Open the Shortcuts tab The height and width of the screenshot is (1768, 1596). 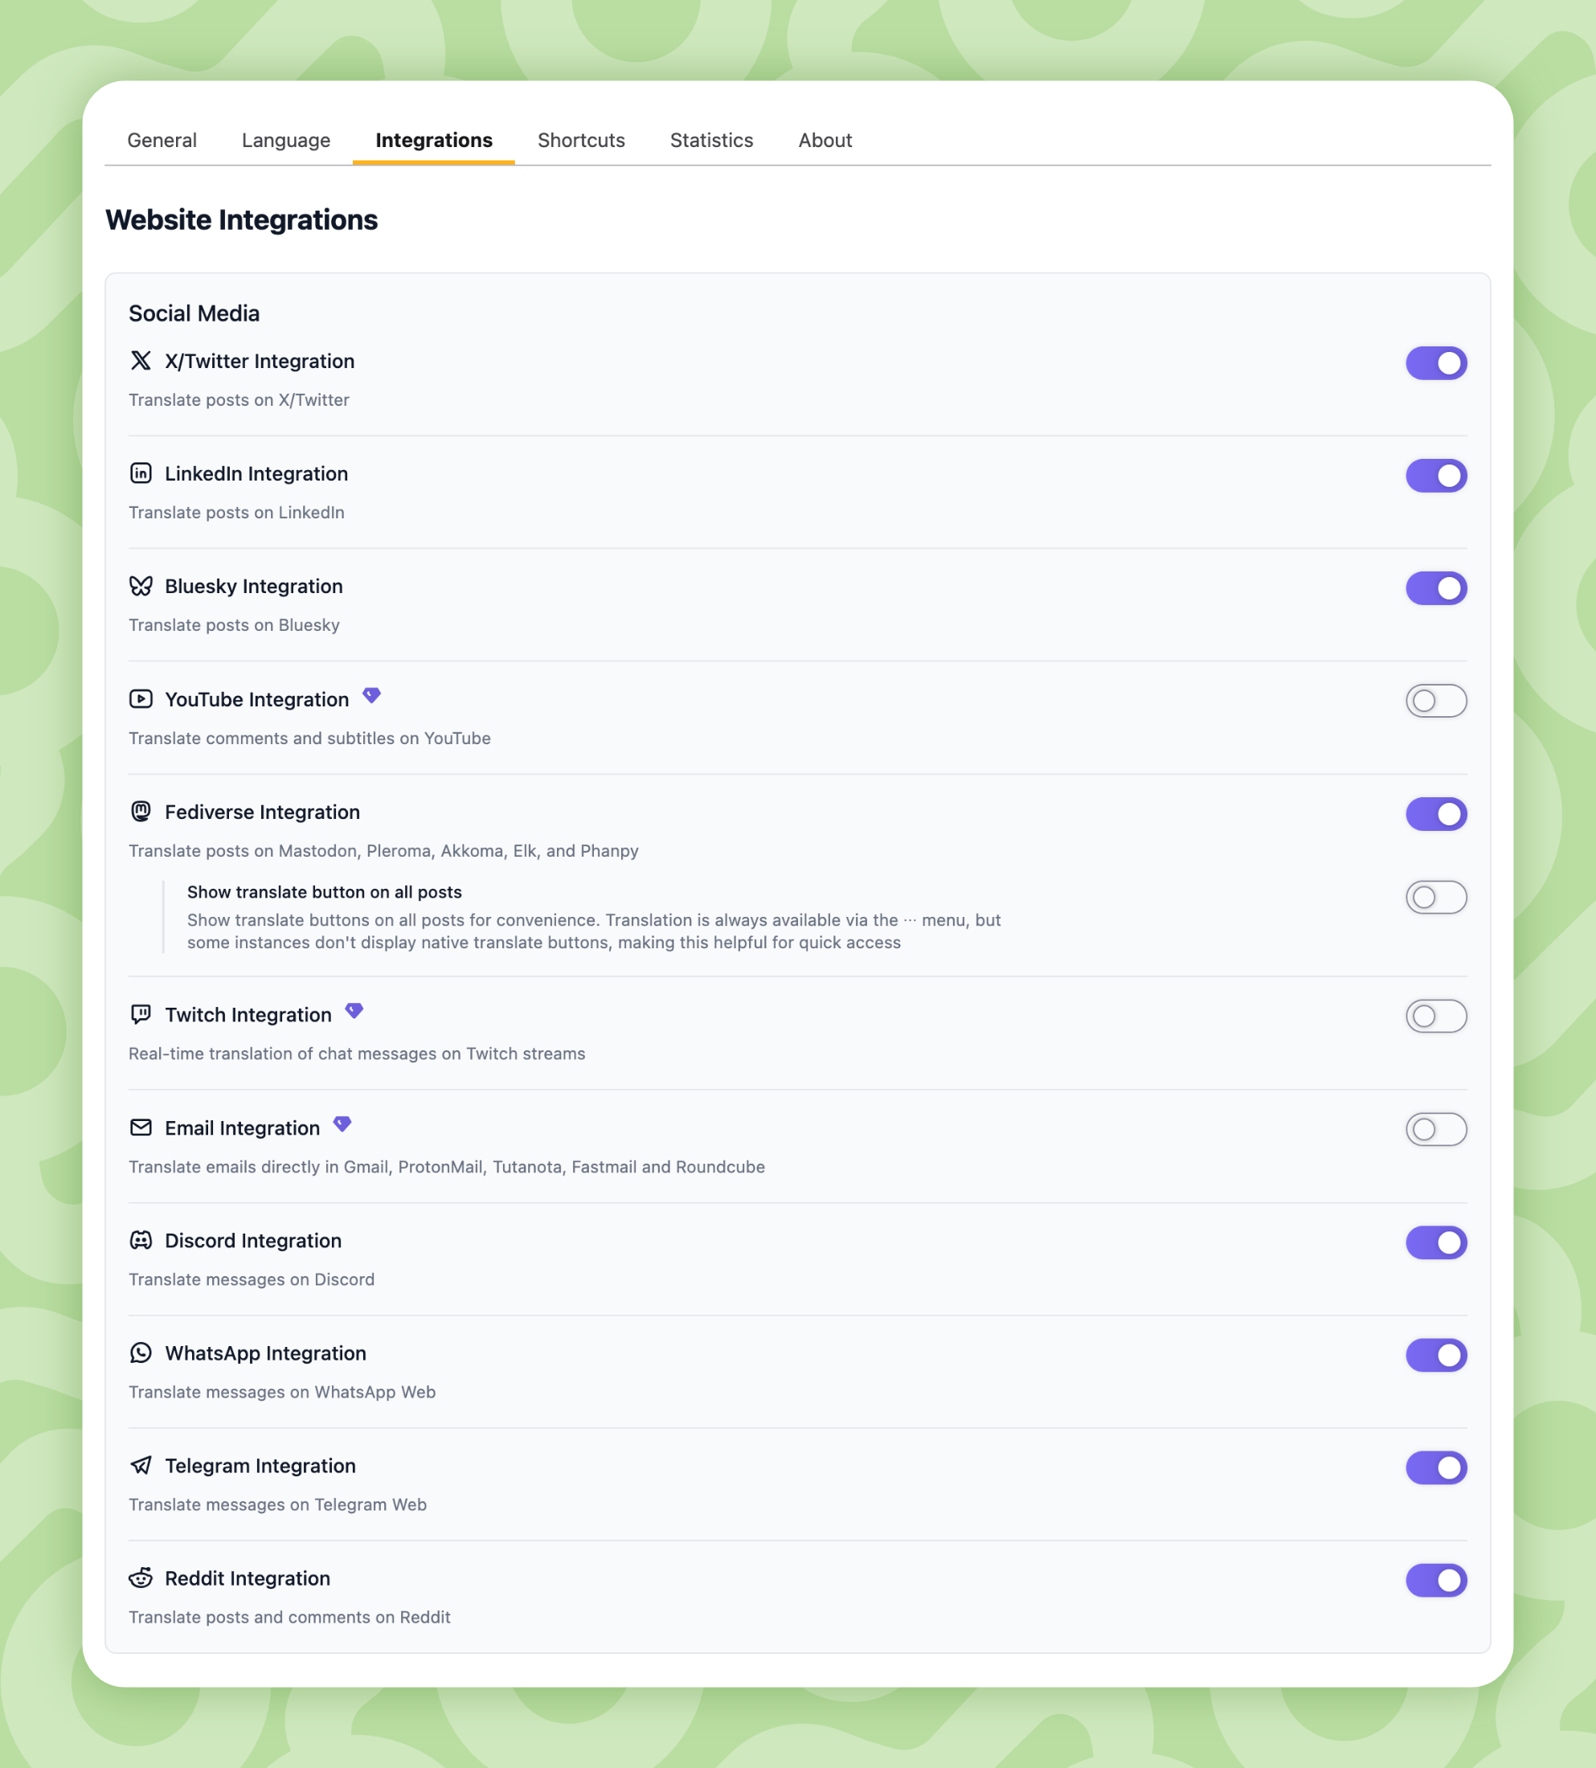coord(581,141)
